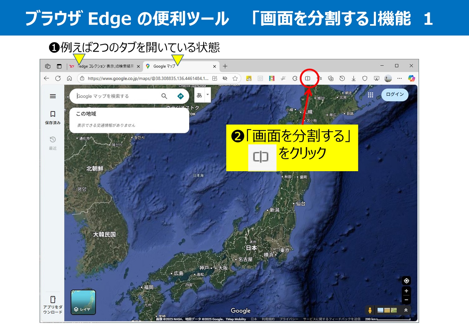Open Edge settings and more menu
This screenshot has height=324, width=469.
(x=400, y=78)
